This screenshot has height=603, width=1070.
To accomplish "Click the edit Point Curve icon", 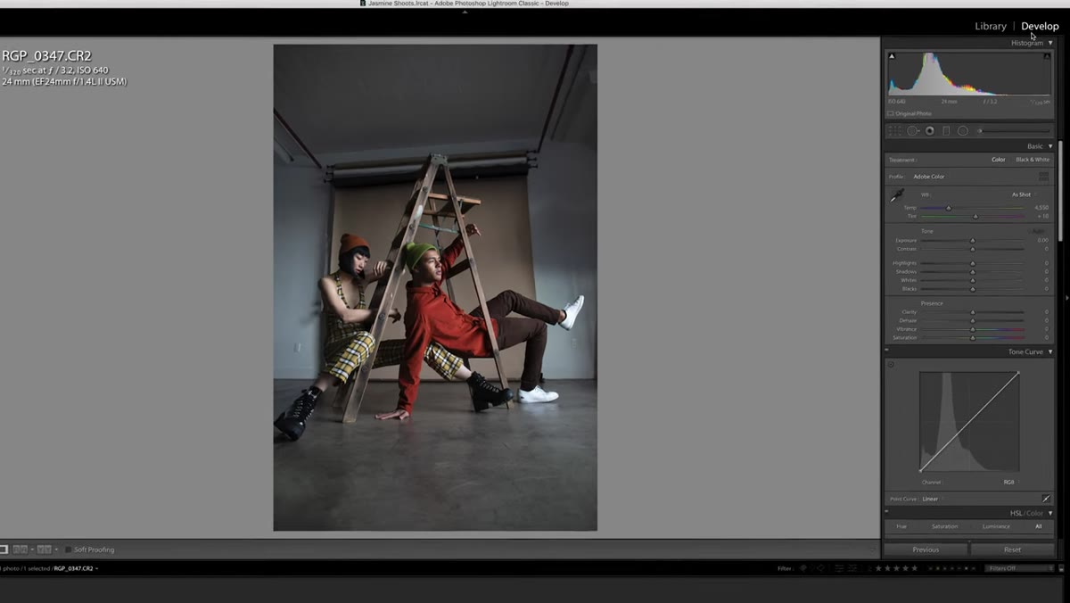I will 1046,499.
